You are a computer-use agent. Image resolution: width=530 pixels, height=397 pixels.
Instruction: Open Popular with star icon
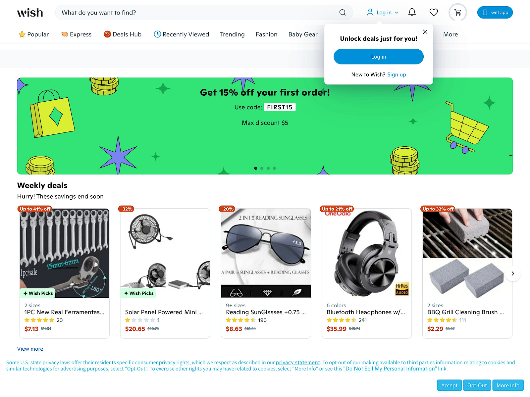pyautogui.click(x=34, y=34)
